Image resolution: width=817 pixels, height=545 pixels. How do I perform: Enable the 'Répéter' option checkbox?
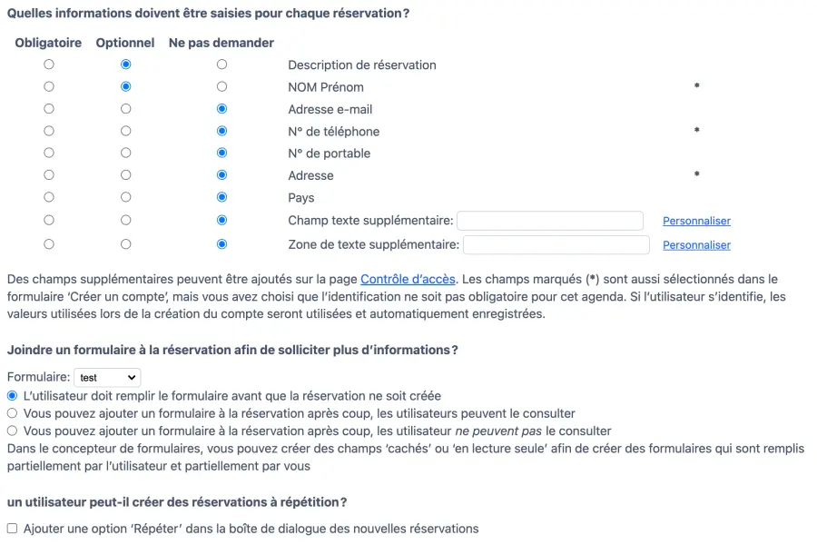13,529
